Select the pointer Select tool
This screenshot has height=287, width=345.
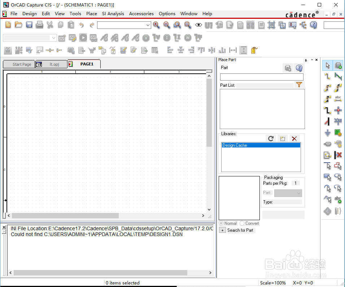click(x=328, y=65)
